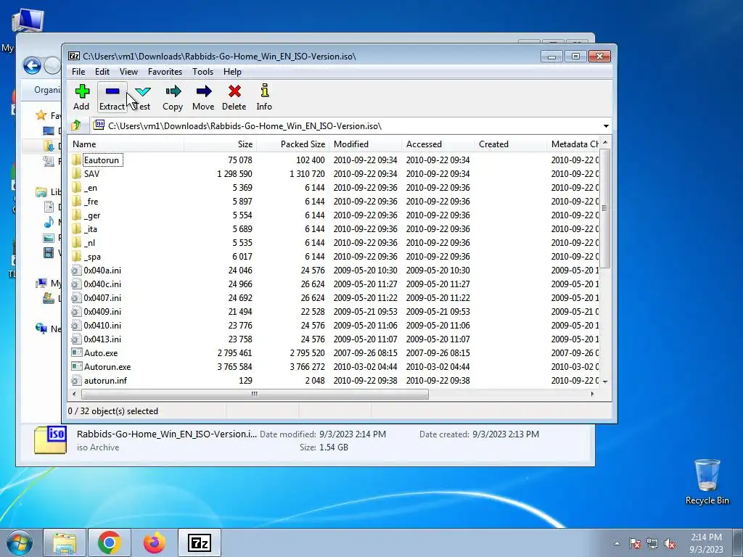Click the Copy toolbar icon
Viewport: 743px width, 557px height.
point(173,97)
